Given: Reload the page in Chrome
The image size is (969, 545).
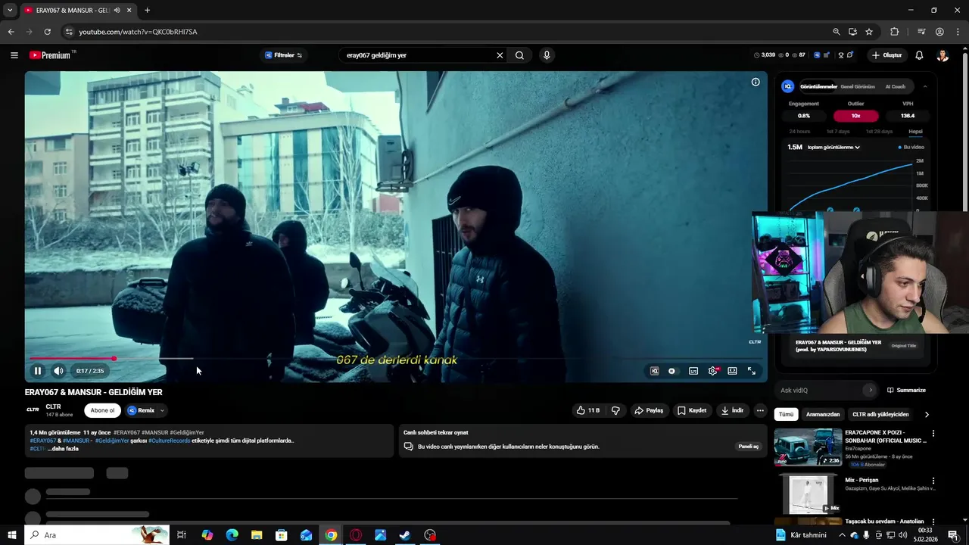Looking at the screenshot, I should 47,32.
